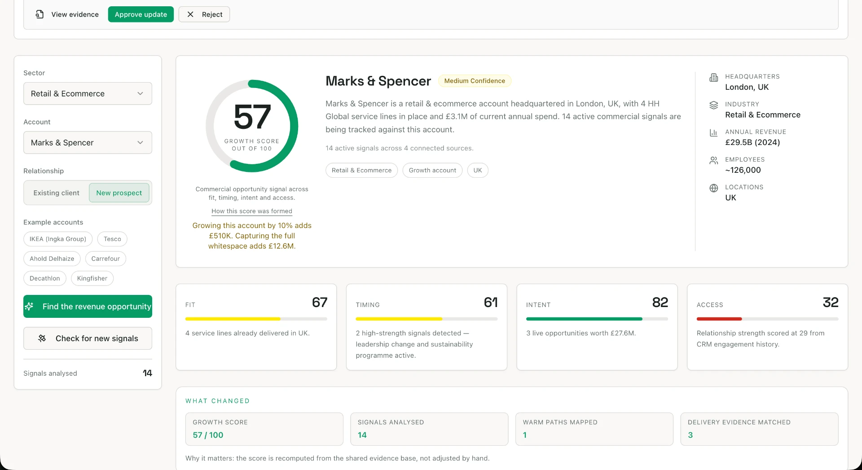Click the Fit score progress bar
Image resolution: width=862 pixels, height=470 pixels.
[x=256, y=319]
